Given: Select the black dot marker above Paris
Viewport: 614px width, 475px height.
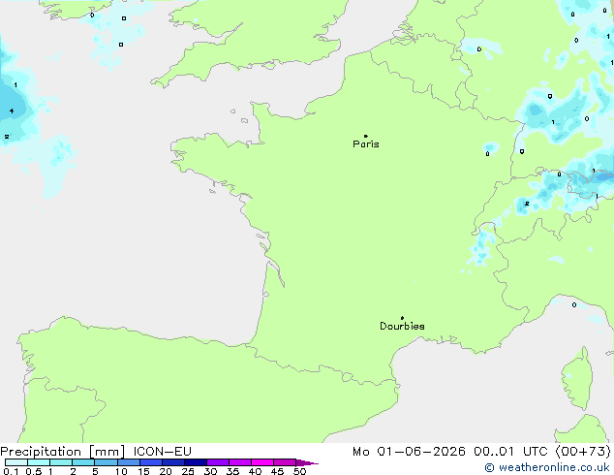Looking at the screenshot, I should point(366,136).
